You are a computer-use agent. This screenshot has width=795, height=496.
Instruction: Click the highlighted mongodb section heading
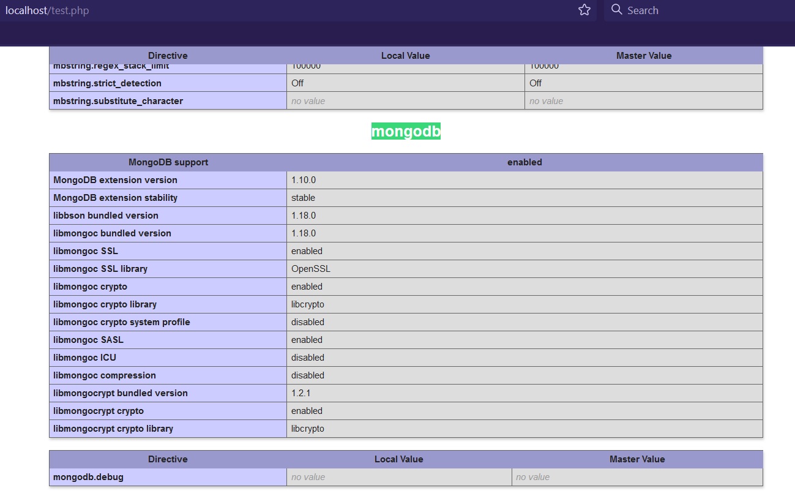point(406,132)
